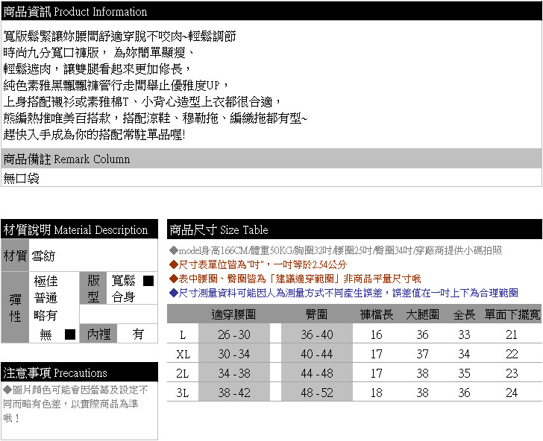Image resolution: width=543 pixels, height=441 pixels.
Task: Click the 趕快入手 description line
Action: (94, 134)
